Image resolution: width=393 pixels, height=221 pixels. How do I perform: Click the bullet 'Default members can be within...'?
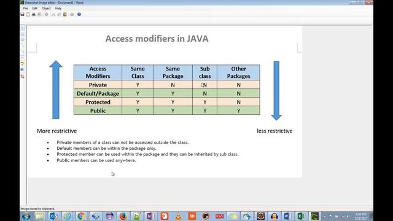point(106,149)
